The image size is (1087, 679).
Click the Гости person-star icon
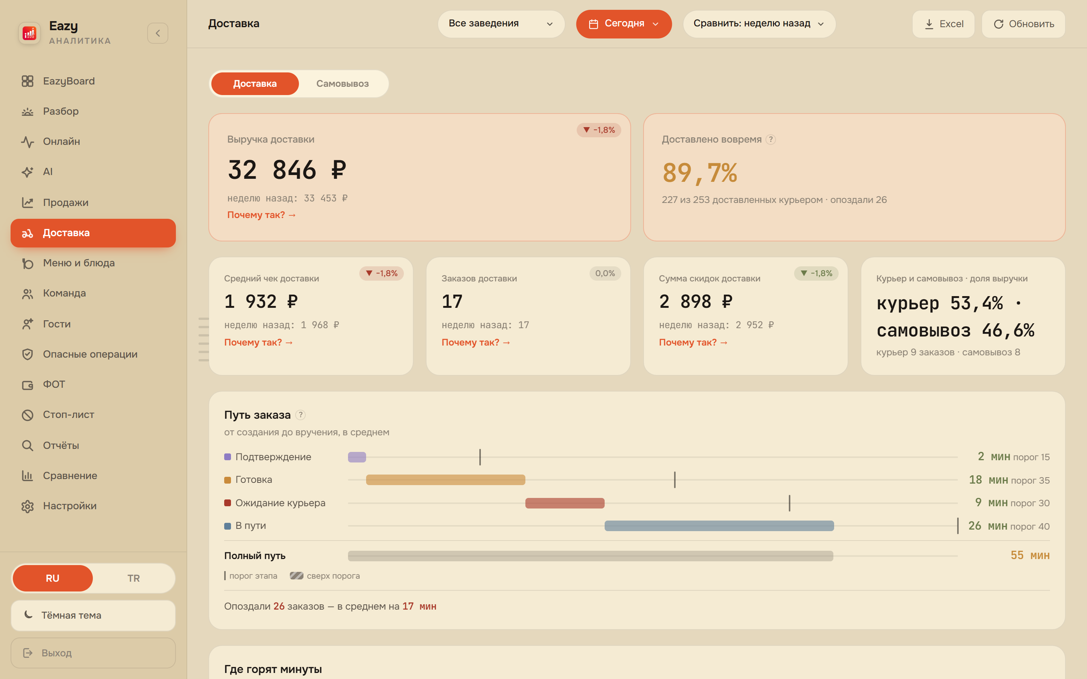coord(28,324)
